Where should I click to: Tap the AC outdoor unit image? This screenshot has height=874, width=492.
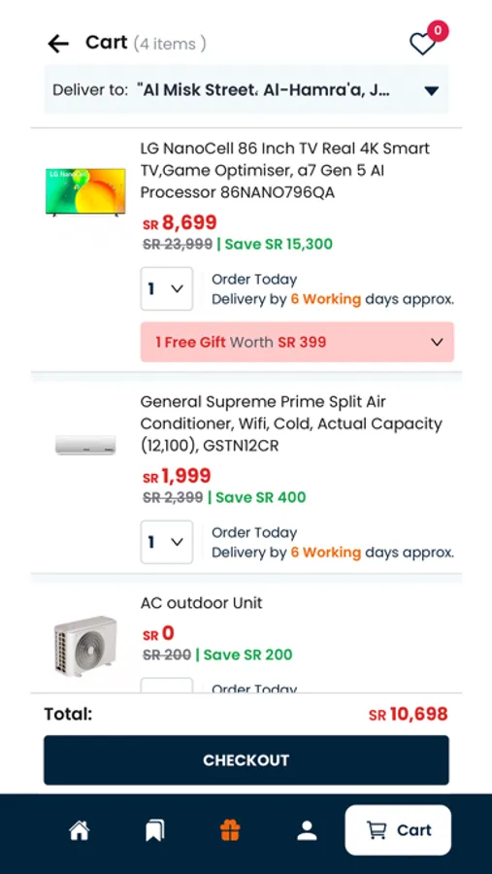[x=85, y=646]
